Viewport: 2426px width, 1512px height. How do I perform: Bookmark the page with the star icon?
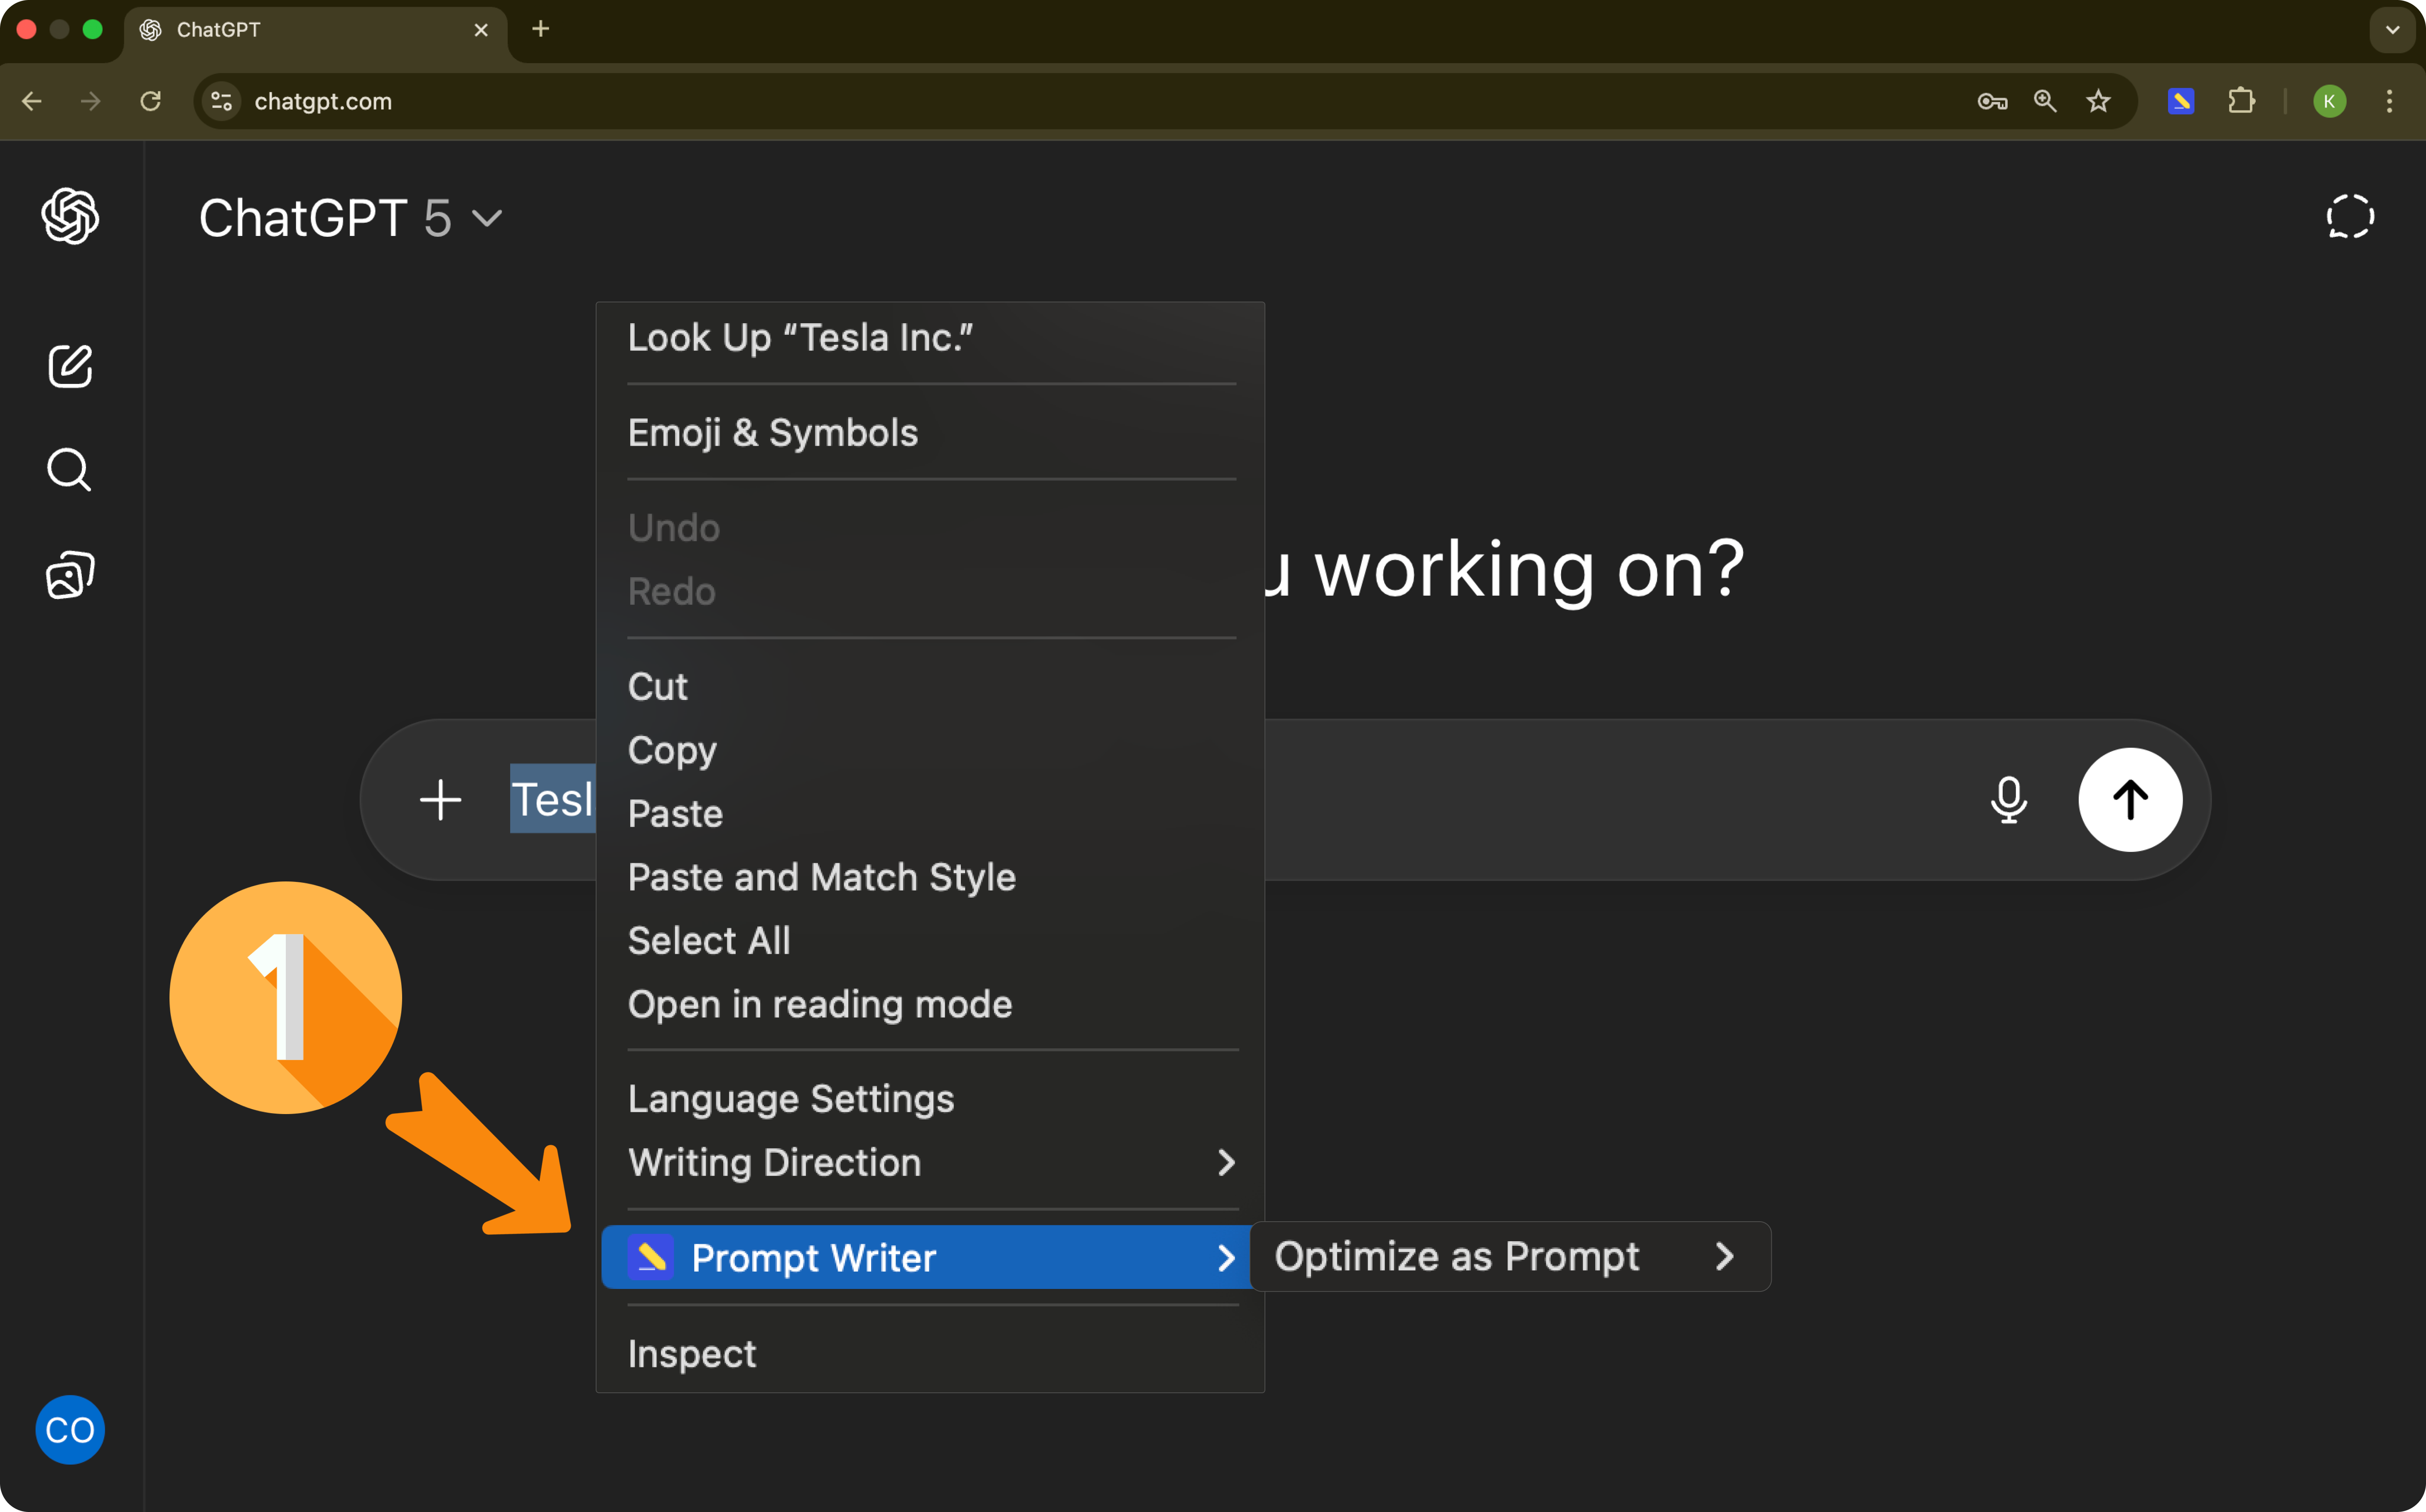(2097, 101)
